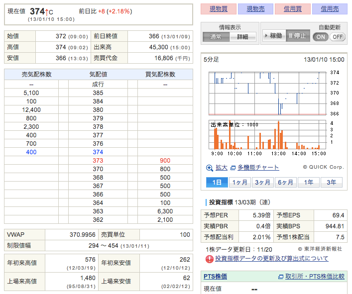Click the red bid quantity 900
The width and height of the screenshot is (352, 294).
click(x=165, y=161)
